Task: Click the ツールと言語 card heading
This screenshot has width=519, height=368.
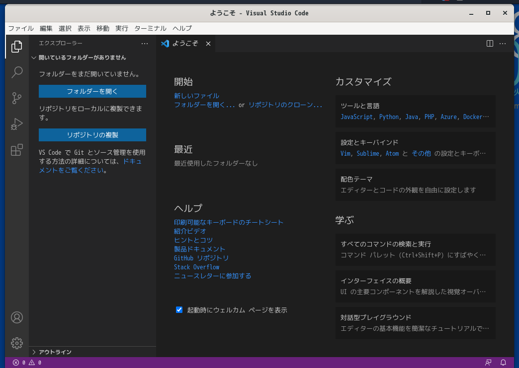Action: (x=360, y=106)
